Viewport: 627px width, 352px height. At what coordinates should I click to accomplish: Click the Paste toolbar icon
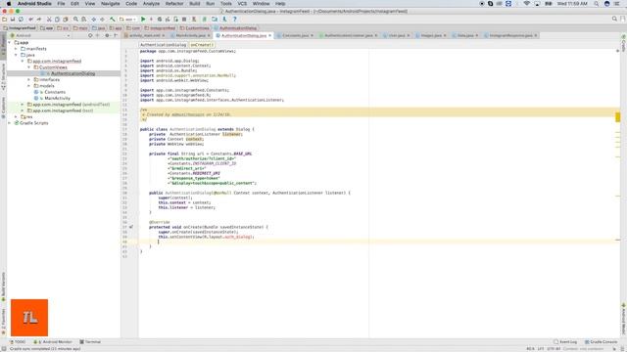(66, 20)
